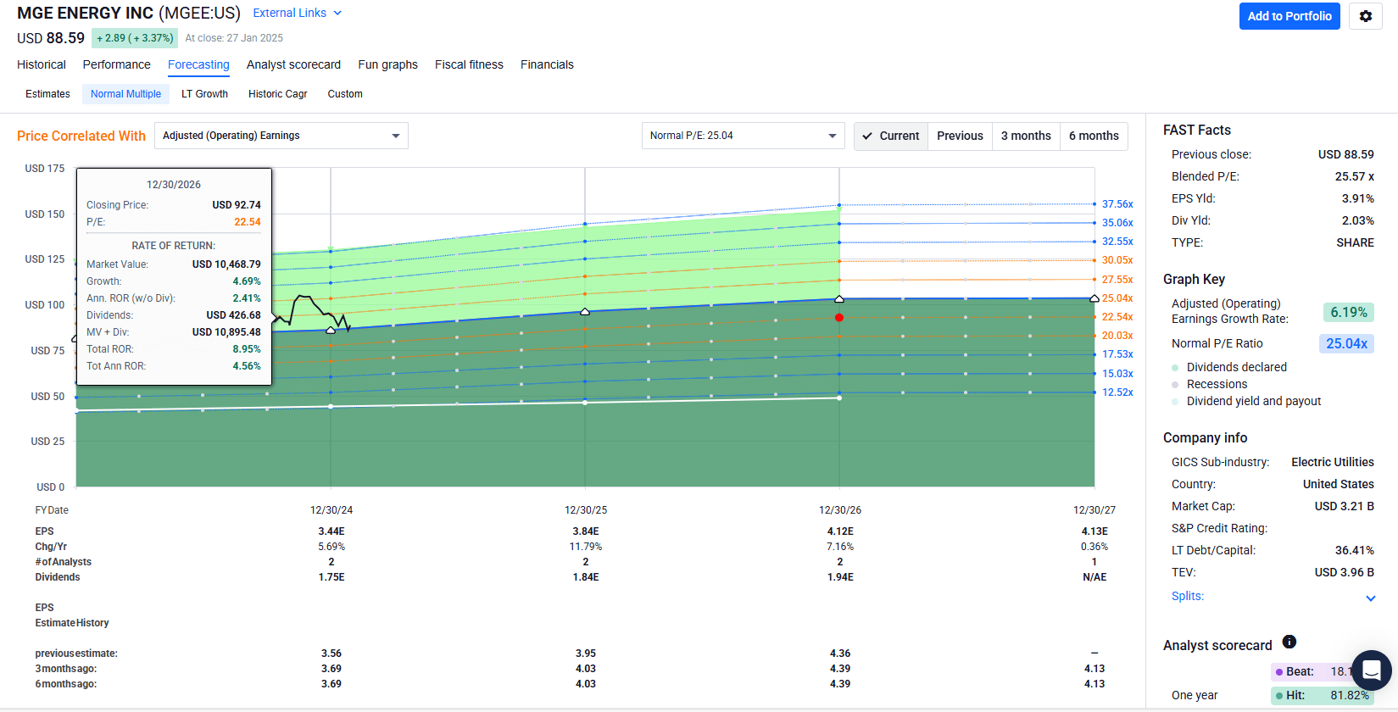Toggle Dividend yield and payout legend
The image size is (1398, 712).
click(x=1253, y=401)
